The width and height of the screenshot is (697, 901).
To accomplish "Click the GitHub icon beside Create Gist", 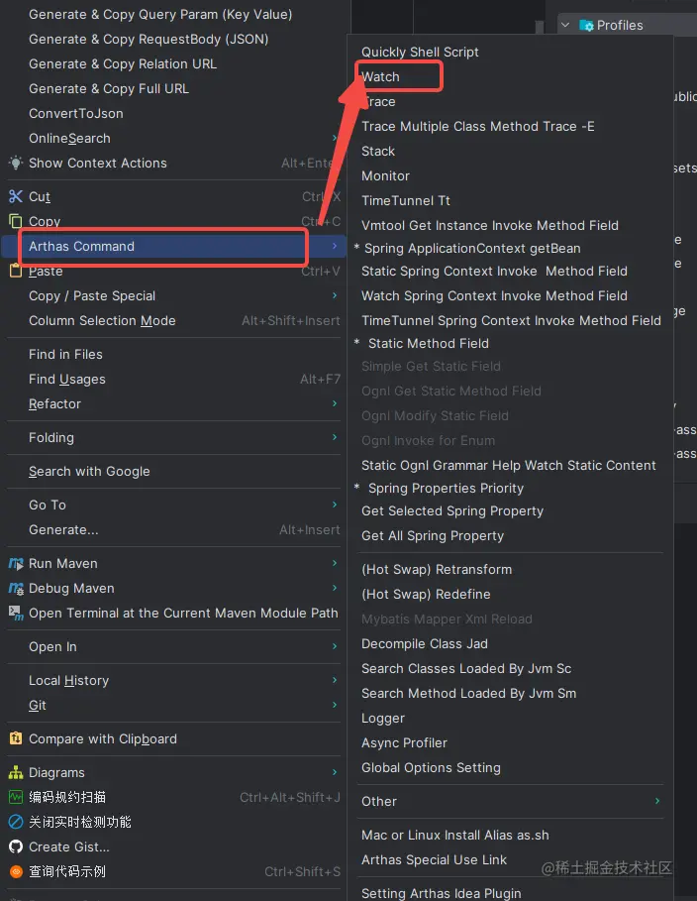I will click(16, 846).
